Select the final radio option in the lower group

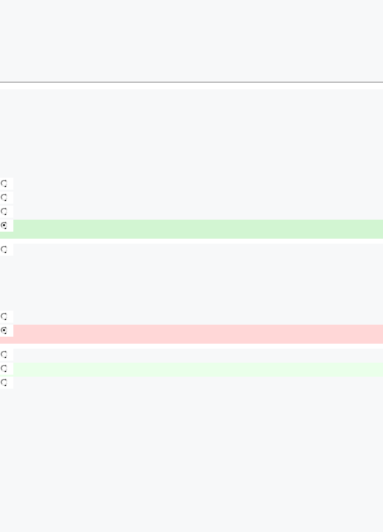click(4, 382)
